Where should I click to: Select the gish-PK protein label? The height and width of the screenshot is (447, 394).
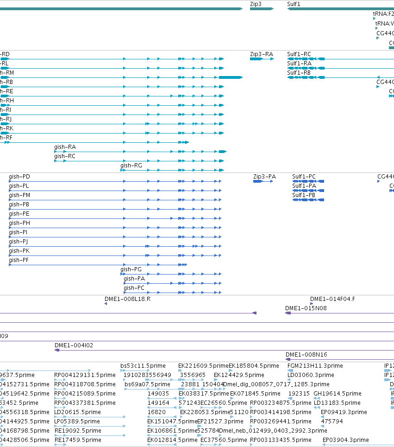[x=19, y=250]
